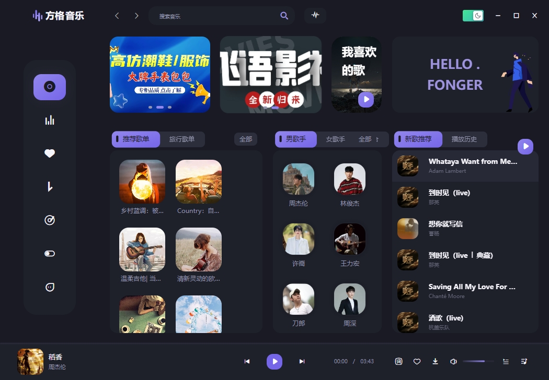The height and width of the screenshot is (380, 549).
Task: Open the chat bubble icon in the sidebar
Action: 49,287
